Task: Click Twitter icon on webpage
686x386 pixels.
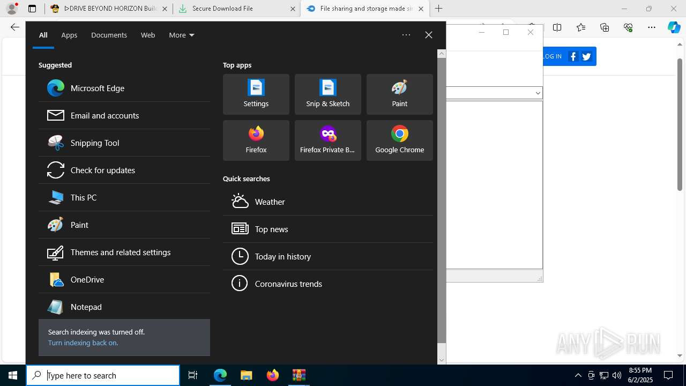Action: [586, 56]
